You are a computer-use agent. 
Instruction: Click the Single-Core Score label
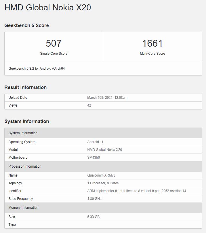point(54,54)
